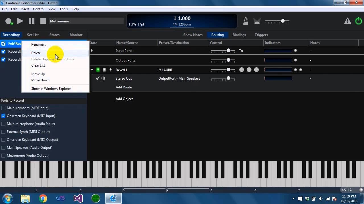The width and height of the screenshot is (364, 204).
Task: Show hidden system tray icons arrow
Action: point(293,199)
